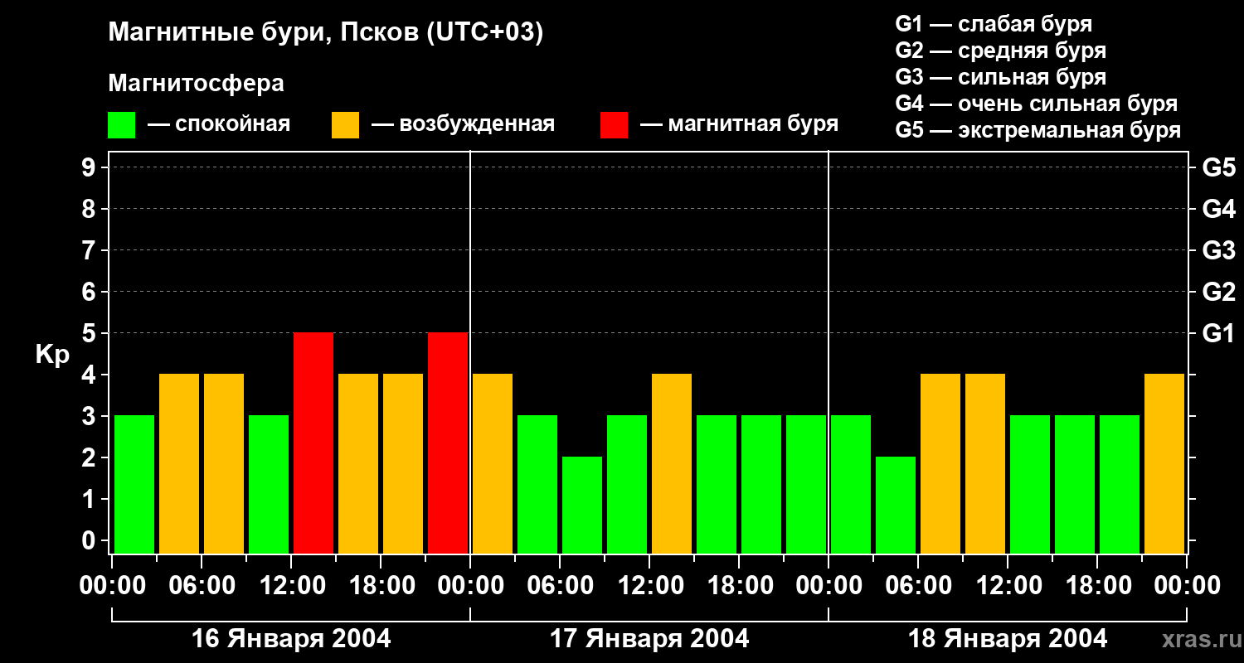Click the '— спокойная' legend label
This screenshot has height=663, width=1244.
[219, 124]
